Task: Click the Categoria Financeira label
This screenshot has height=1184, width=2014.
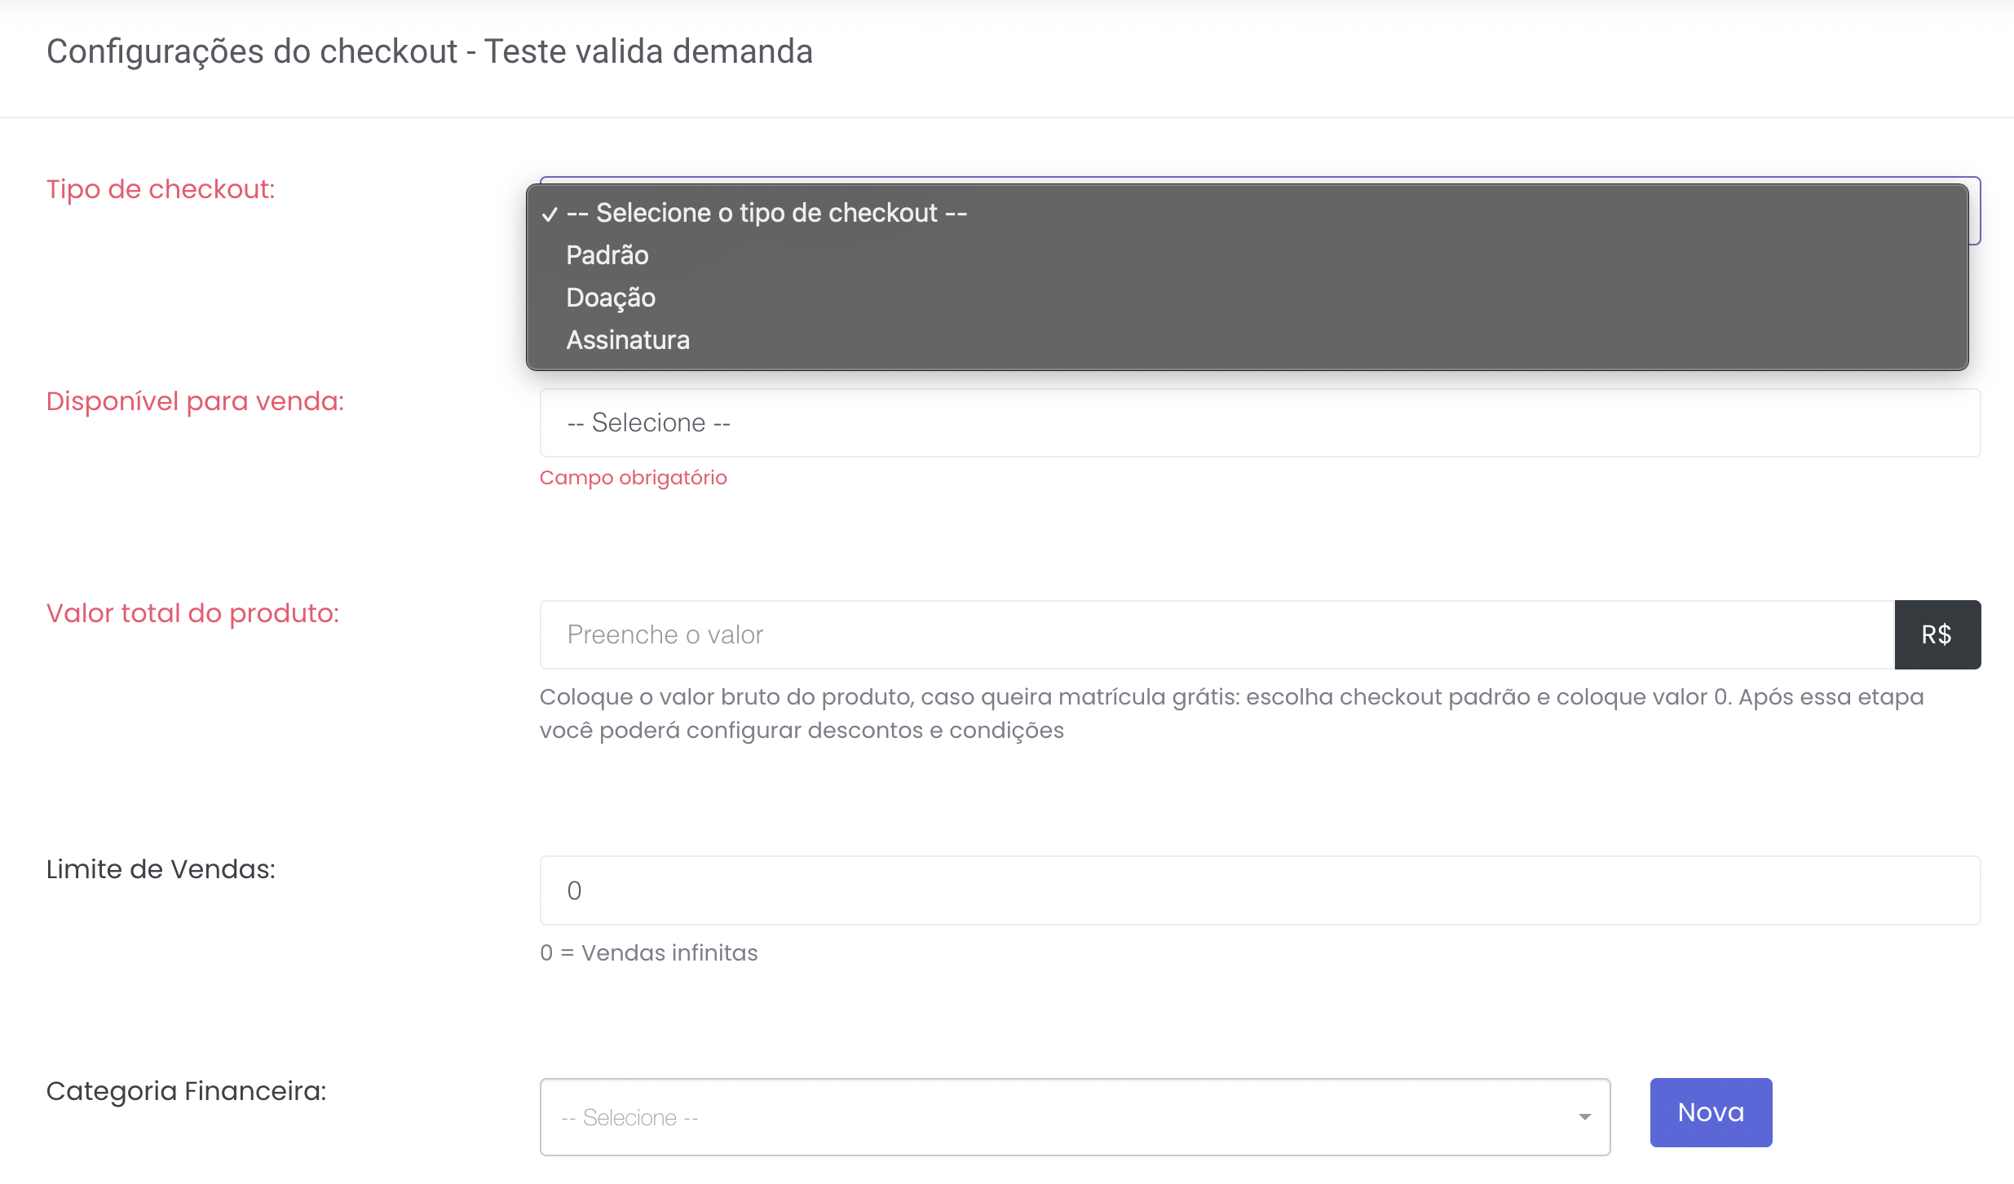Action: (186, 1091)
